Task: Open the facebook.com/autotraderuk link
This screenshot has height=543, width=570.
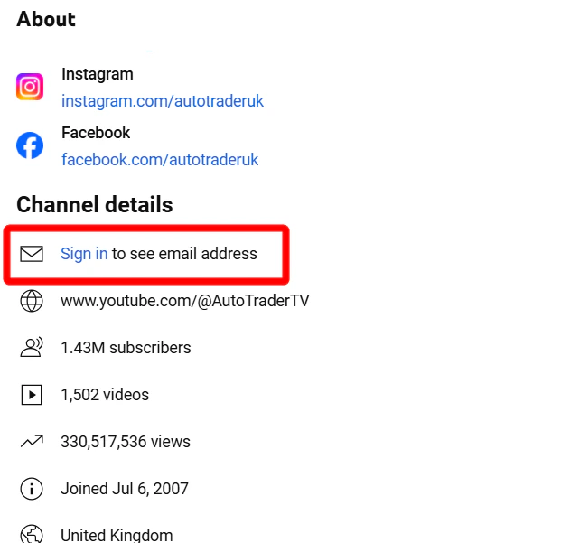Action: [160, 160]
